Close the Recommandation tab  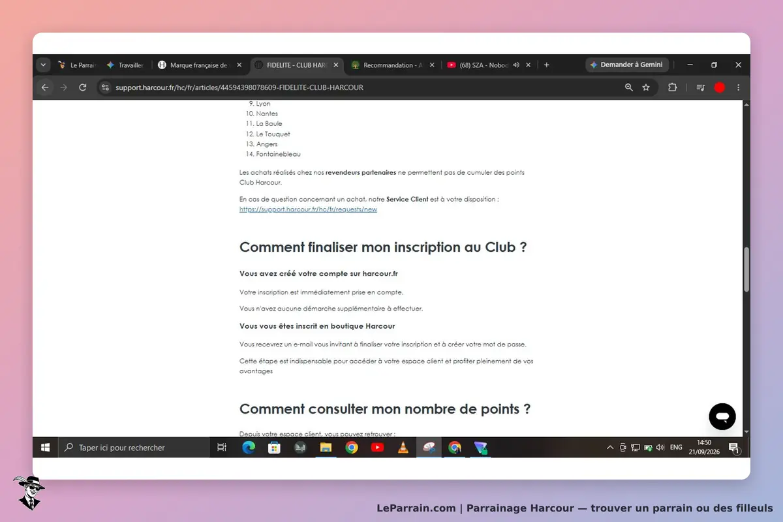(433, 65)
